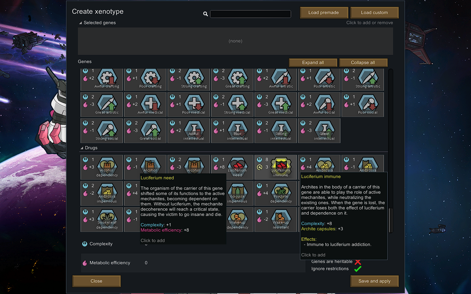Select the Great medical gene
This screenshot has width=471, height=294.
tap(276, 105)
